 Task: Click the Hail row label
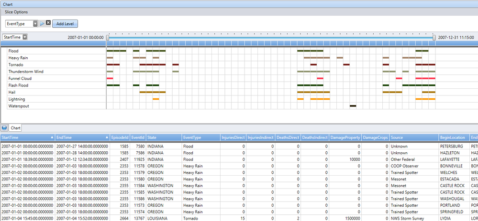(12, 92)
